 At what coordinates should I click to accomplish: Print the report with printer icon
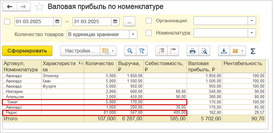(x=193, y=51)
